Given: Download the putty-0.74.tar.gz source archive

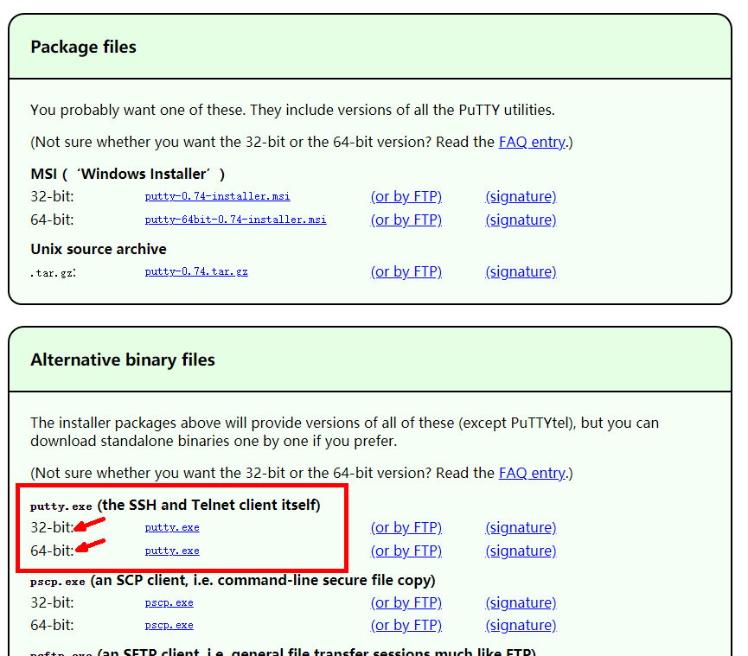Looking at the screenshot, I should pyautogui.click(x=196, y=271).
